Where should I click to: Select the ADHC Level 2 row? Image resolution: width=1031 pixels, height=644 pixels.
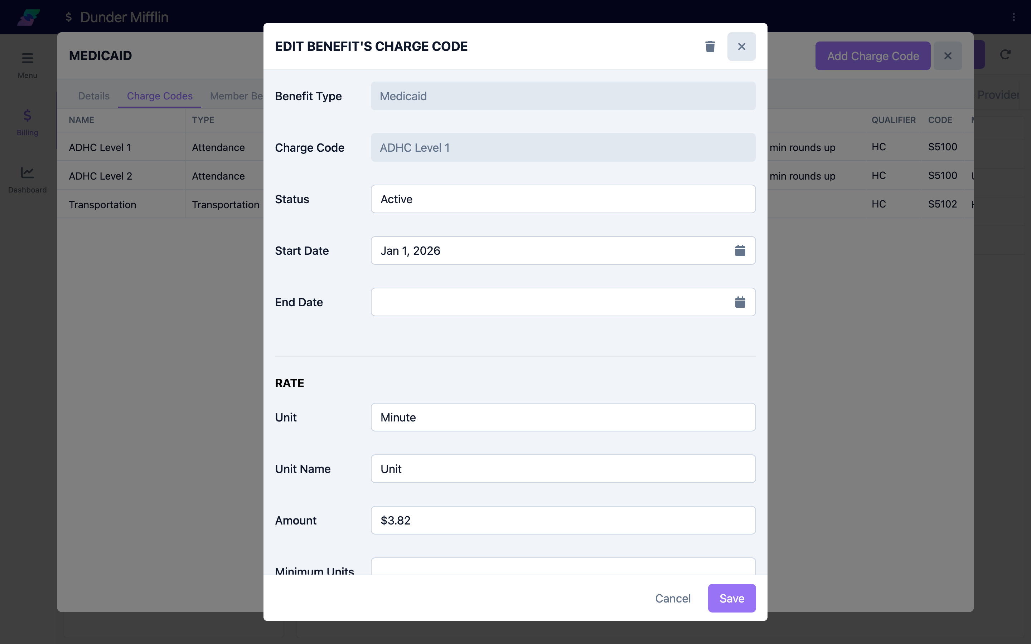coord(160,175)
